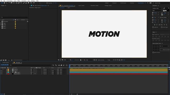Viewport: 170px width, 95px height.
Task: Select the Small Screen workspace
Action: (x=123, y=3)
